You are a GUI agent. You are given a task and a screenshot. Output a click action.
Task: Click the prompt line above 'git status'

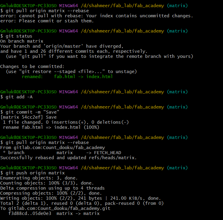(94, 31)
